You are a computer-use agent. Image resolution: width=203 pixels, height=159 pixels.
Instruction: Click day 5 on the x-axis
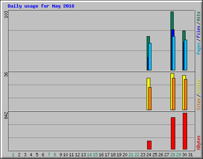click(37, 155)
